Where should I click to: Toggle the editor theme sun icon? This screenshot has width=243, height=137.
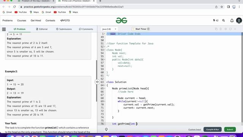click(106, 129)
